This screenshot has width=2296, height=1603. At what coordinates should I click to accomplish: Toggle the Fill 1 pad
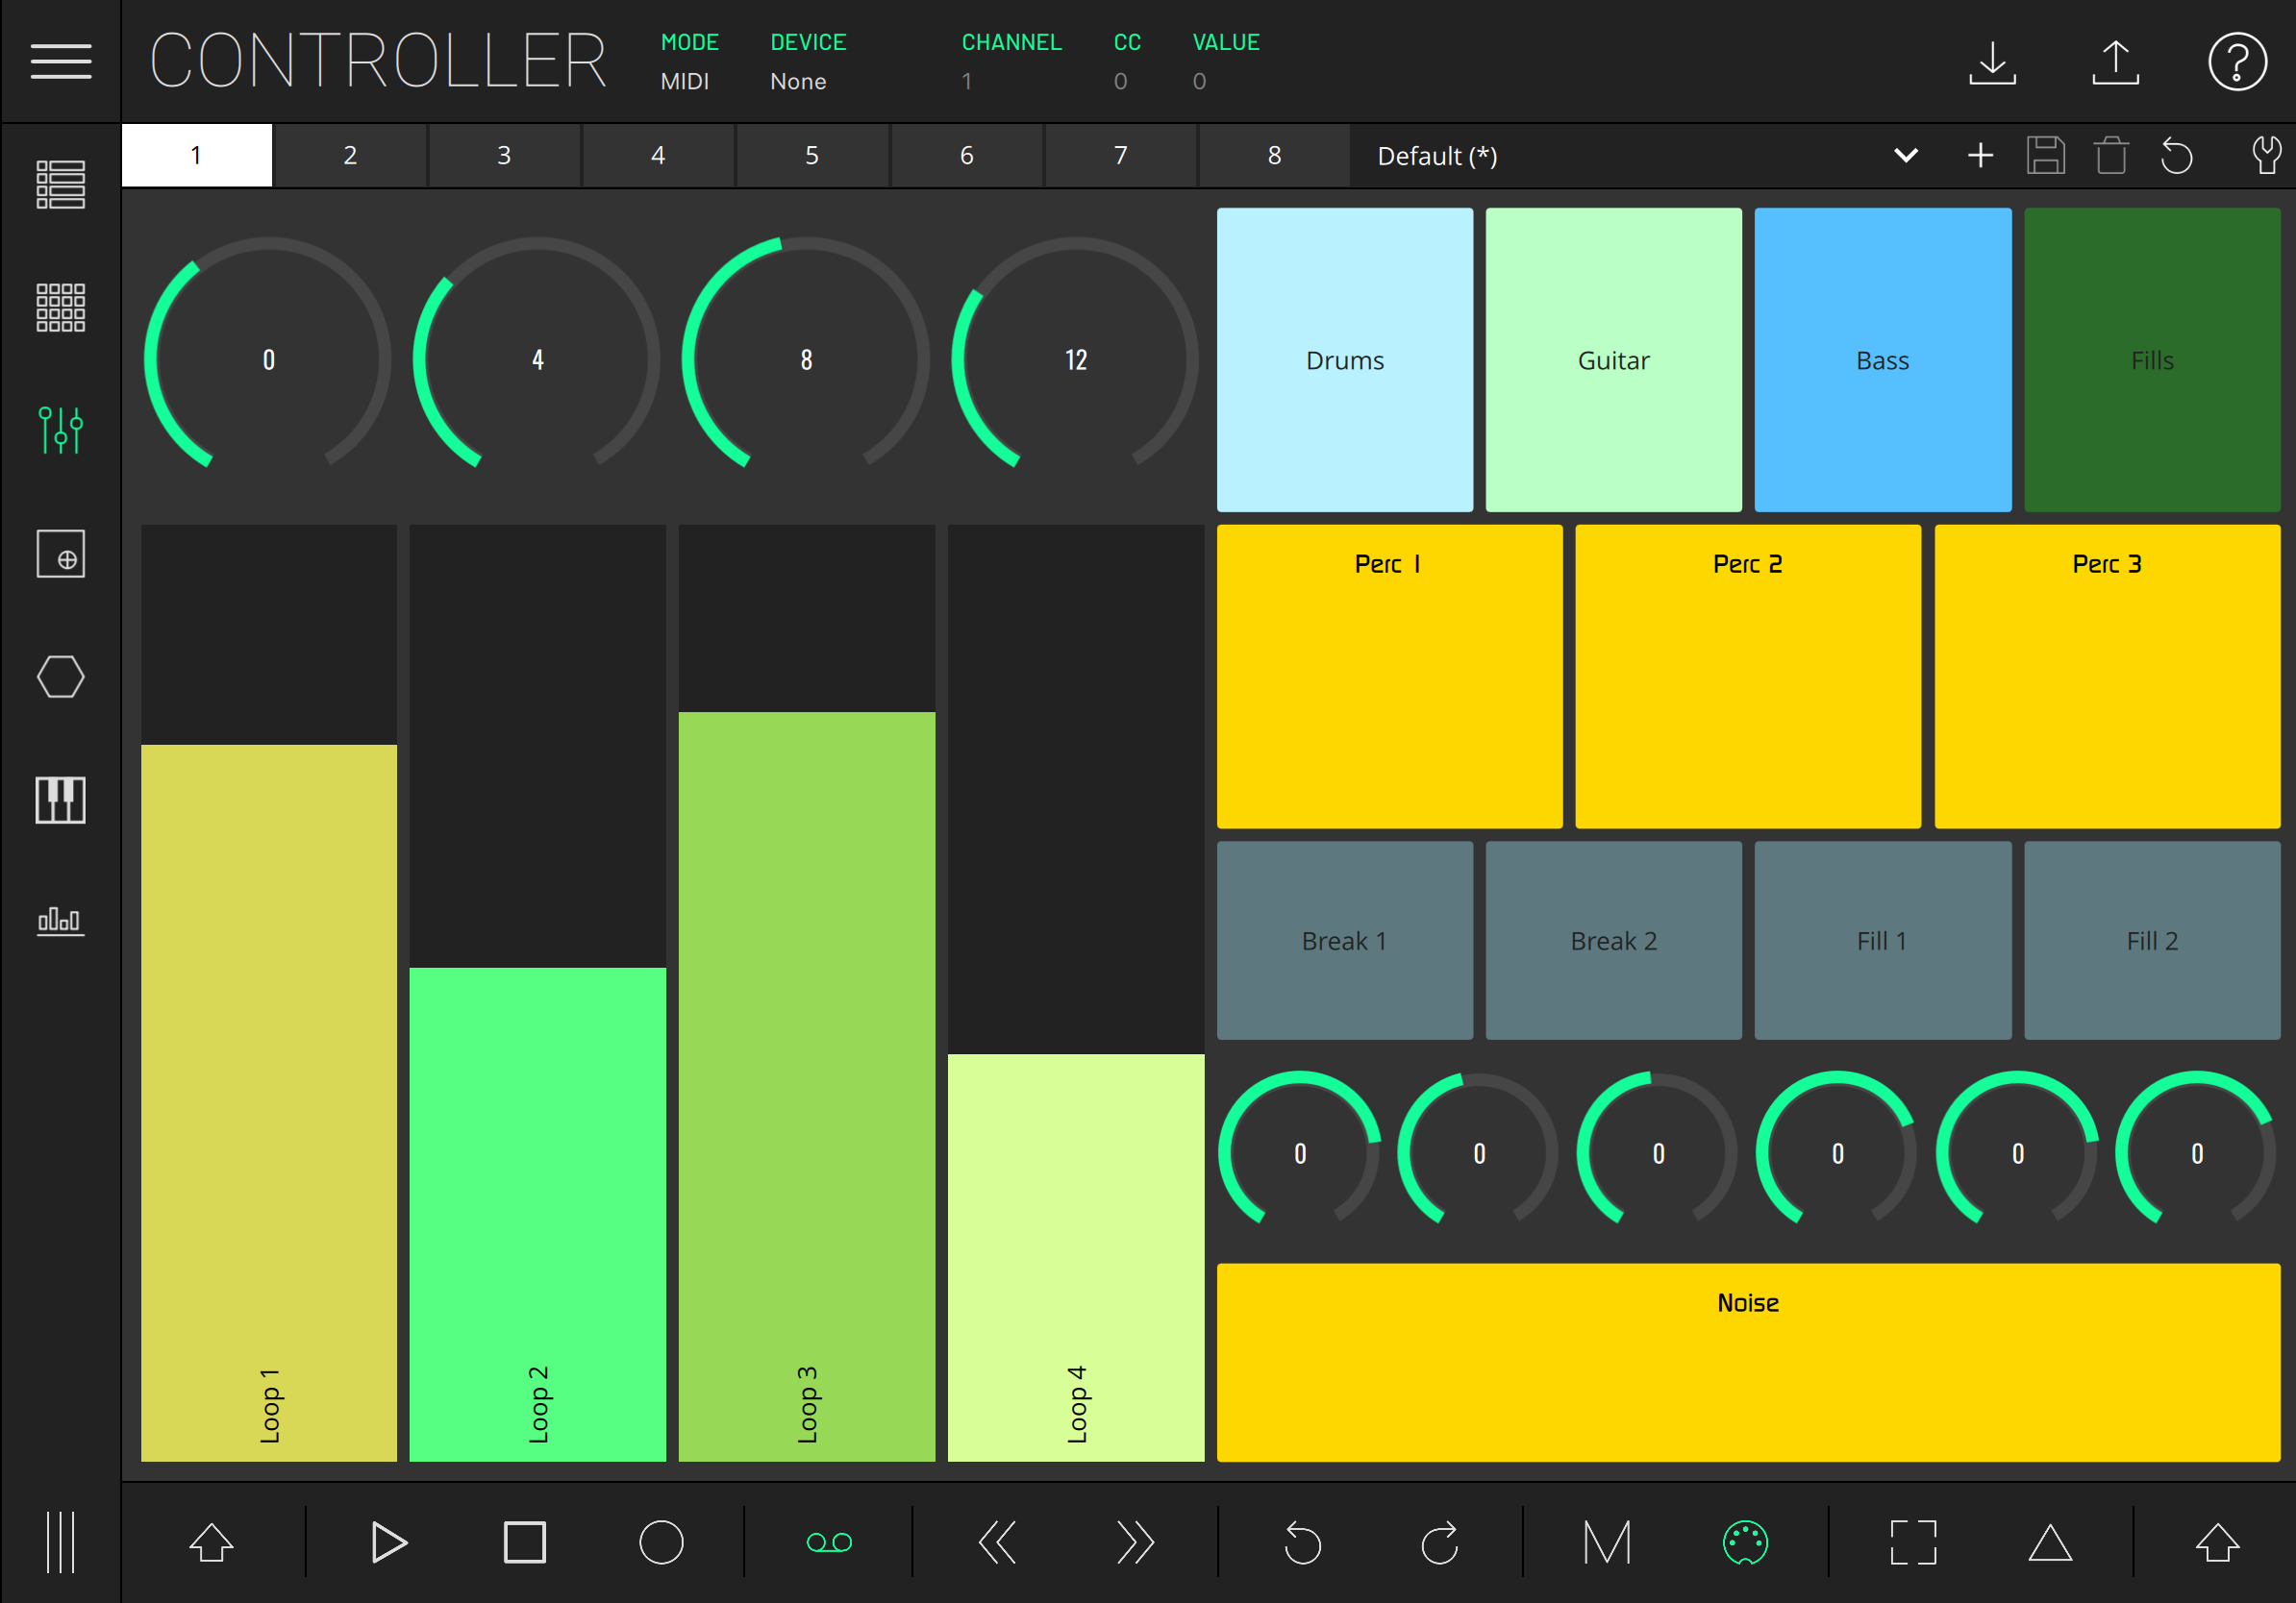pos(1882,941)
